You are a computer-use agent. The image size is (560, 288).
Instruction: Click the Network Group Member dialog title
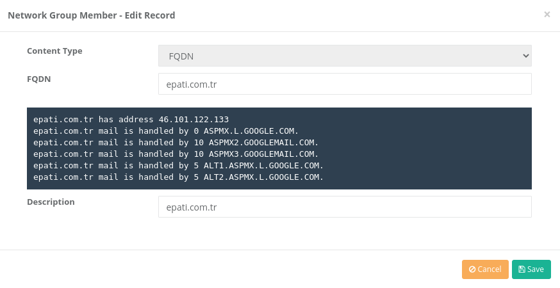pos(91,15)
